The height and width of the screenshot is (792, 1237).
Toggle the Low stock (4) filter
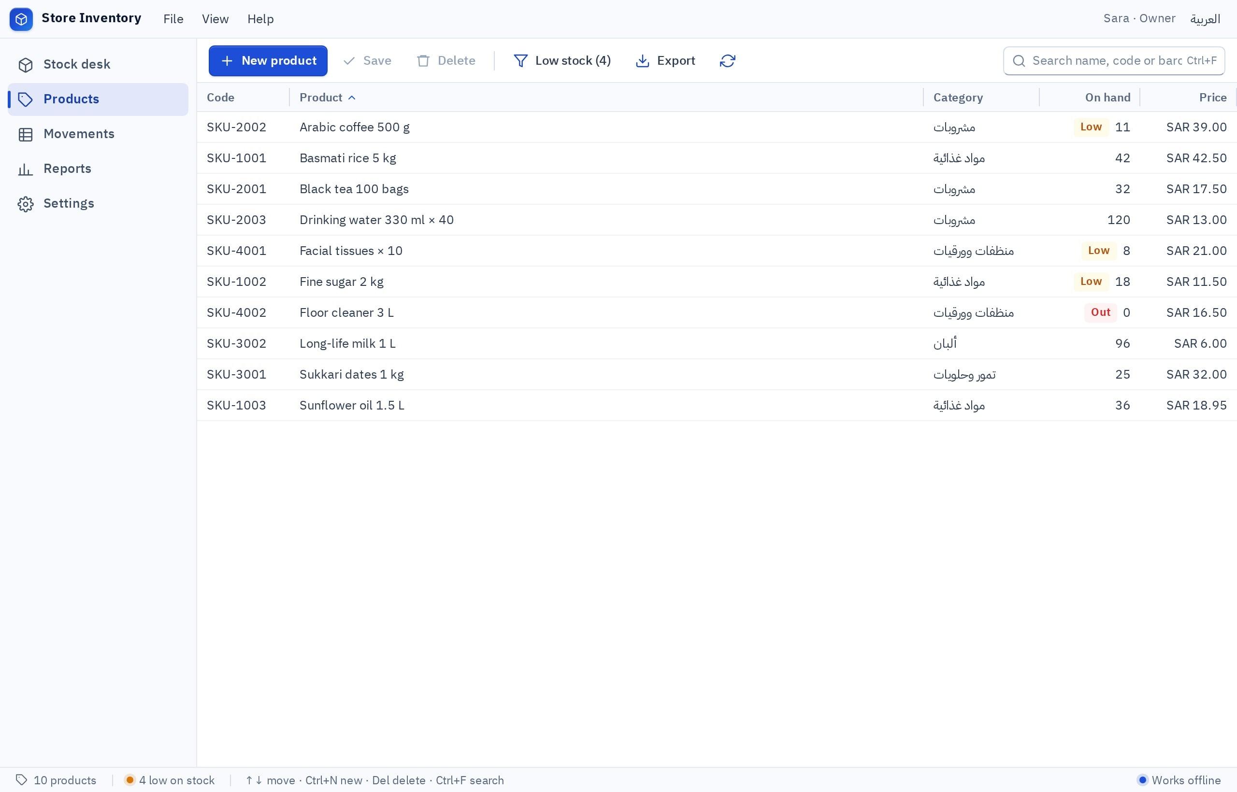pos(562,61)
